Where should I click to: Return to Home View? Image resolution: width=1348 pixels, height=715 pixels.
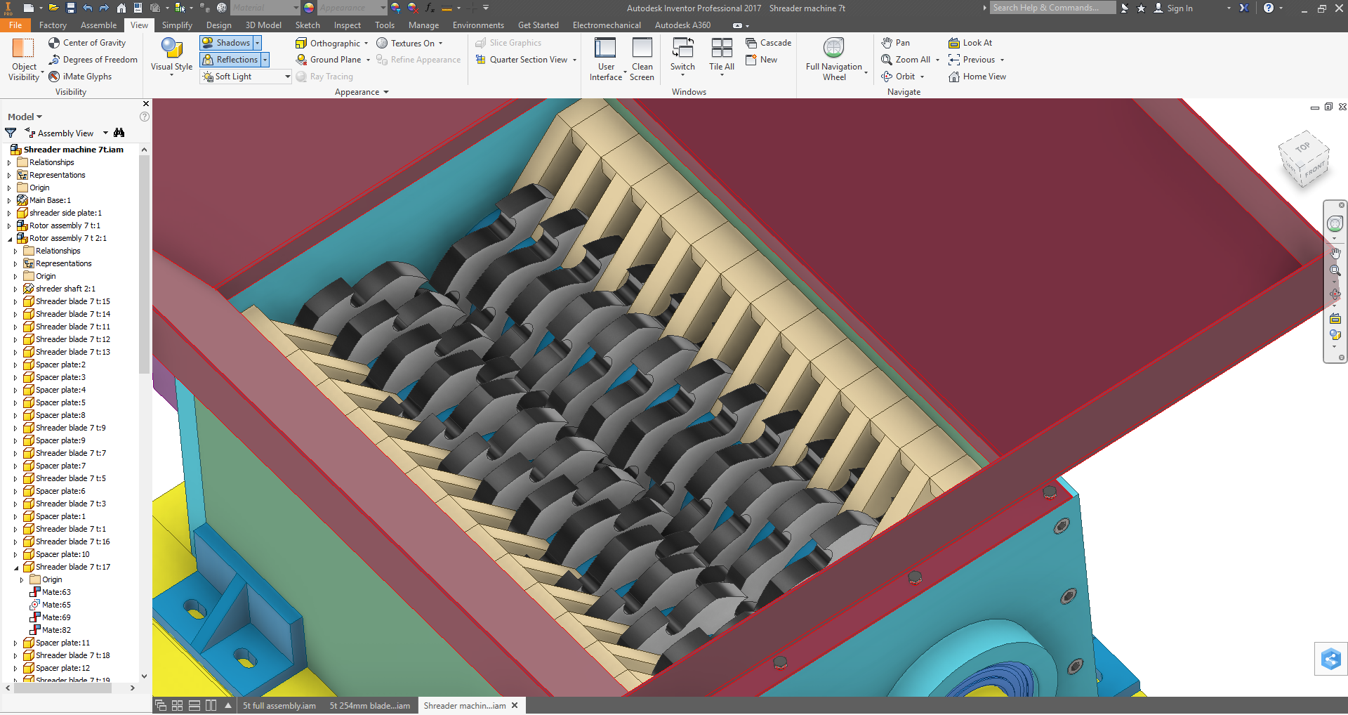977,77
